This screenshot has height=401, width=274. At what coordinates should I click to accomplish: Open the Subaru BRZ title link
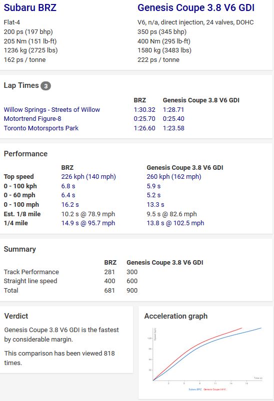click(30, 7)
